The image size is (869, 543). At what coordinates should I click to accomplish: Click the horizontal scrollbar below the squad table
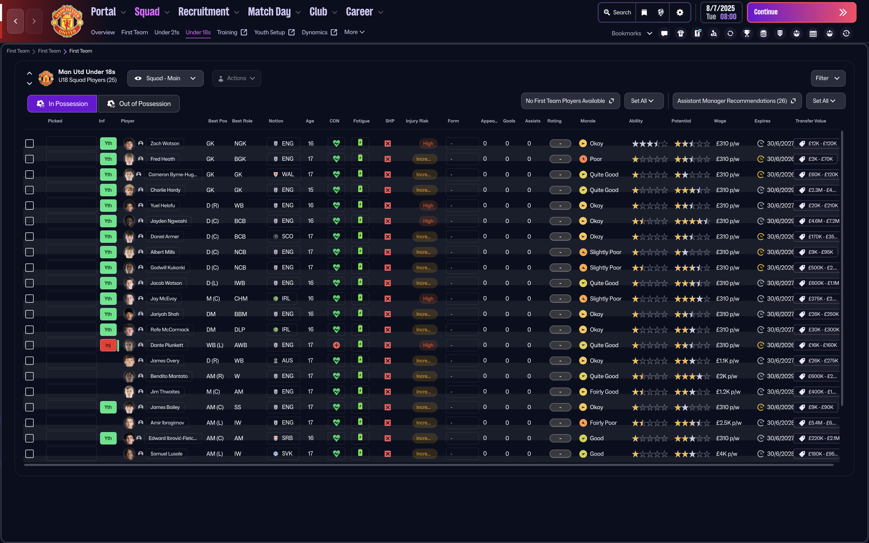[x=429, y=465]
